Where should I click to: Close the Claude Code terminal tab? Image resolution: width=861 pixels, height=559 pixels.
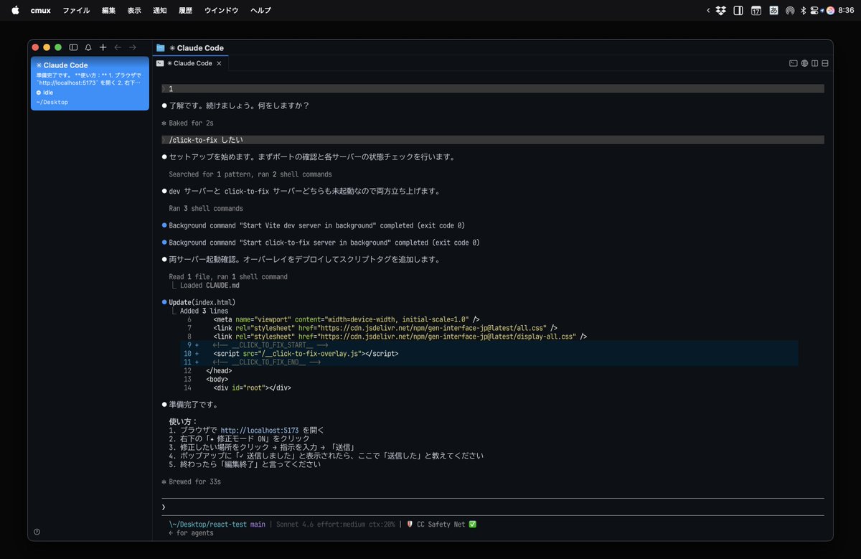pyautogui.click(x=219, y=63)
